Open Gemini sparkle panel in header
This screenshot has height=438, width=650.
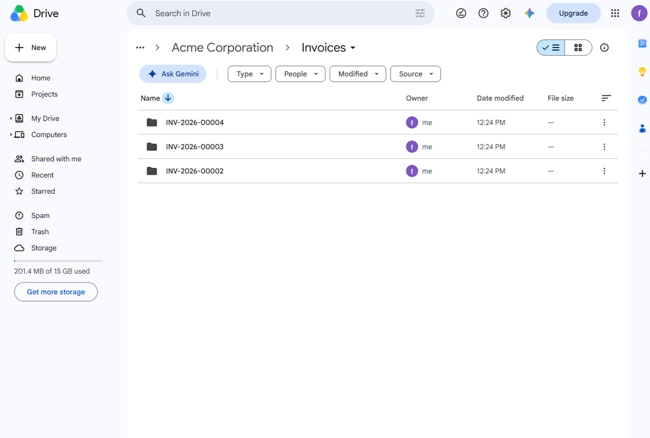point(529,13)
